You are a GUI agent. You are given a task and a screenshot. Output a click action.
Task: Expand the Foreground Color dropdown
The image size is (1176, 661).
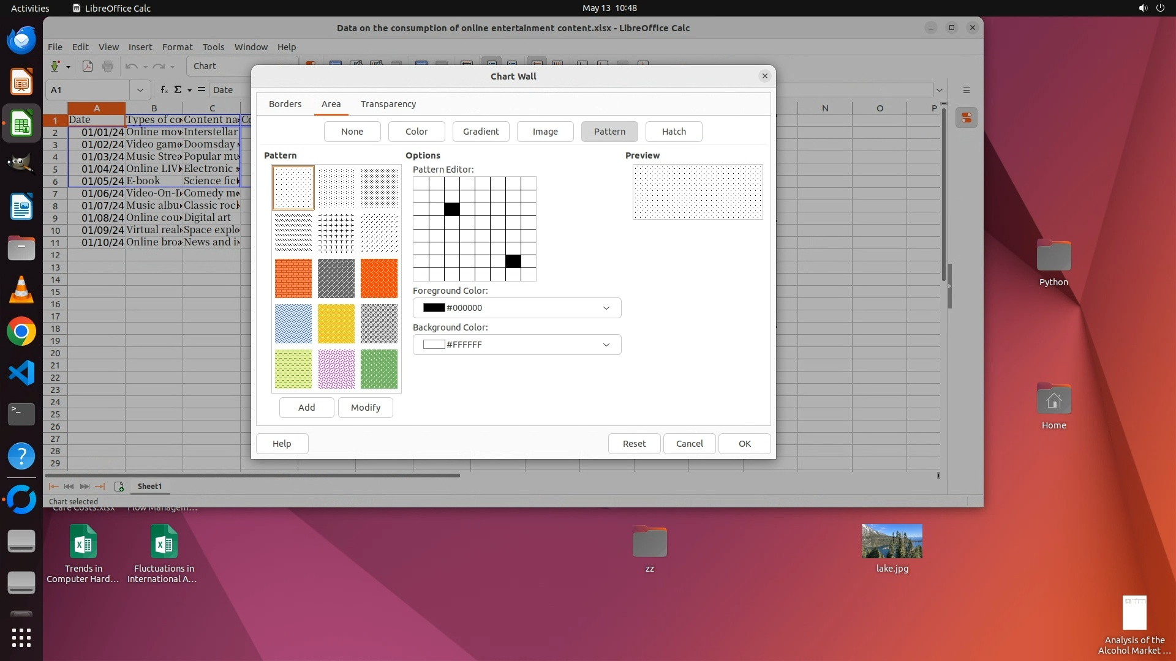tap(606, 308)
